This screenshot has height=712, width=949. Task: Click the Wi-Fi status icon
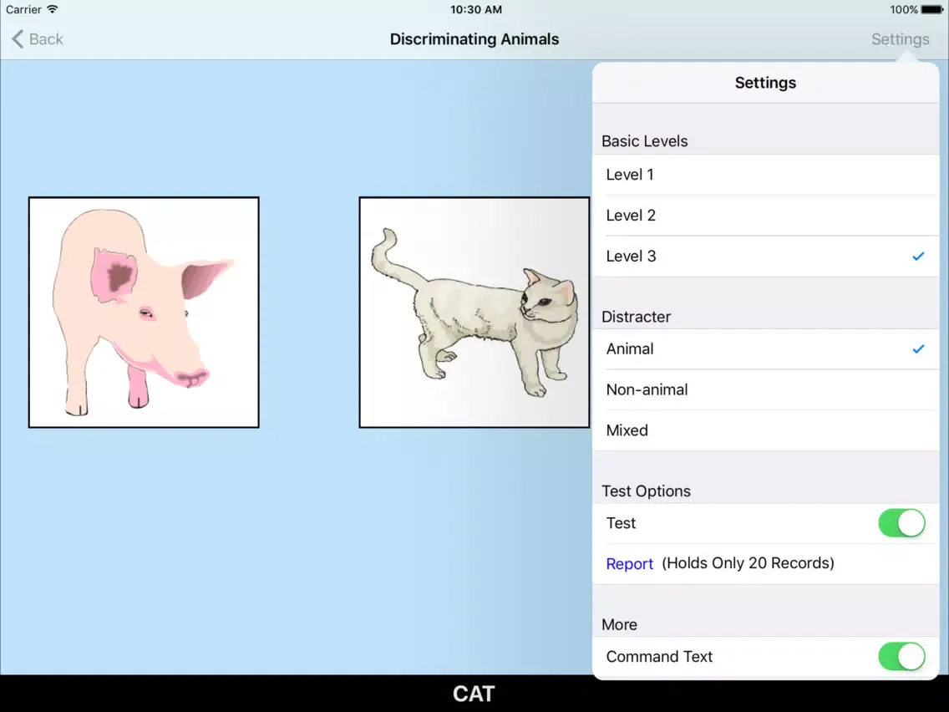53,10
